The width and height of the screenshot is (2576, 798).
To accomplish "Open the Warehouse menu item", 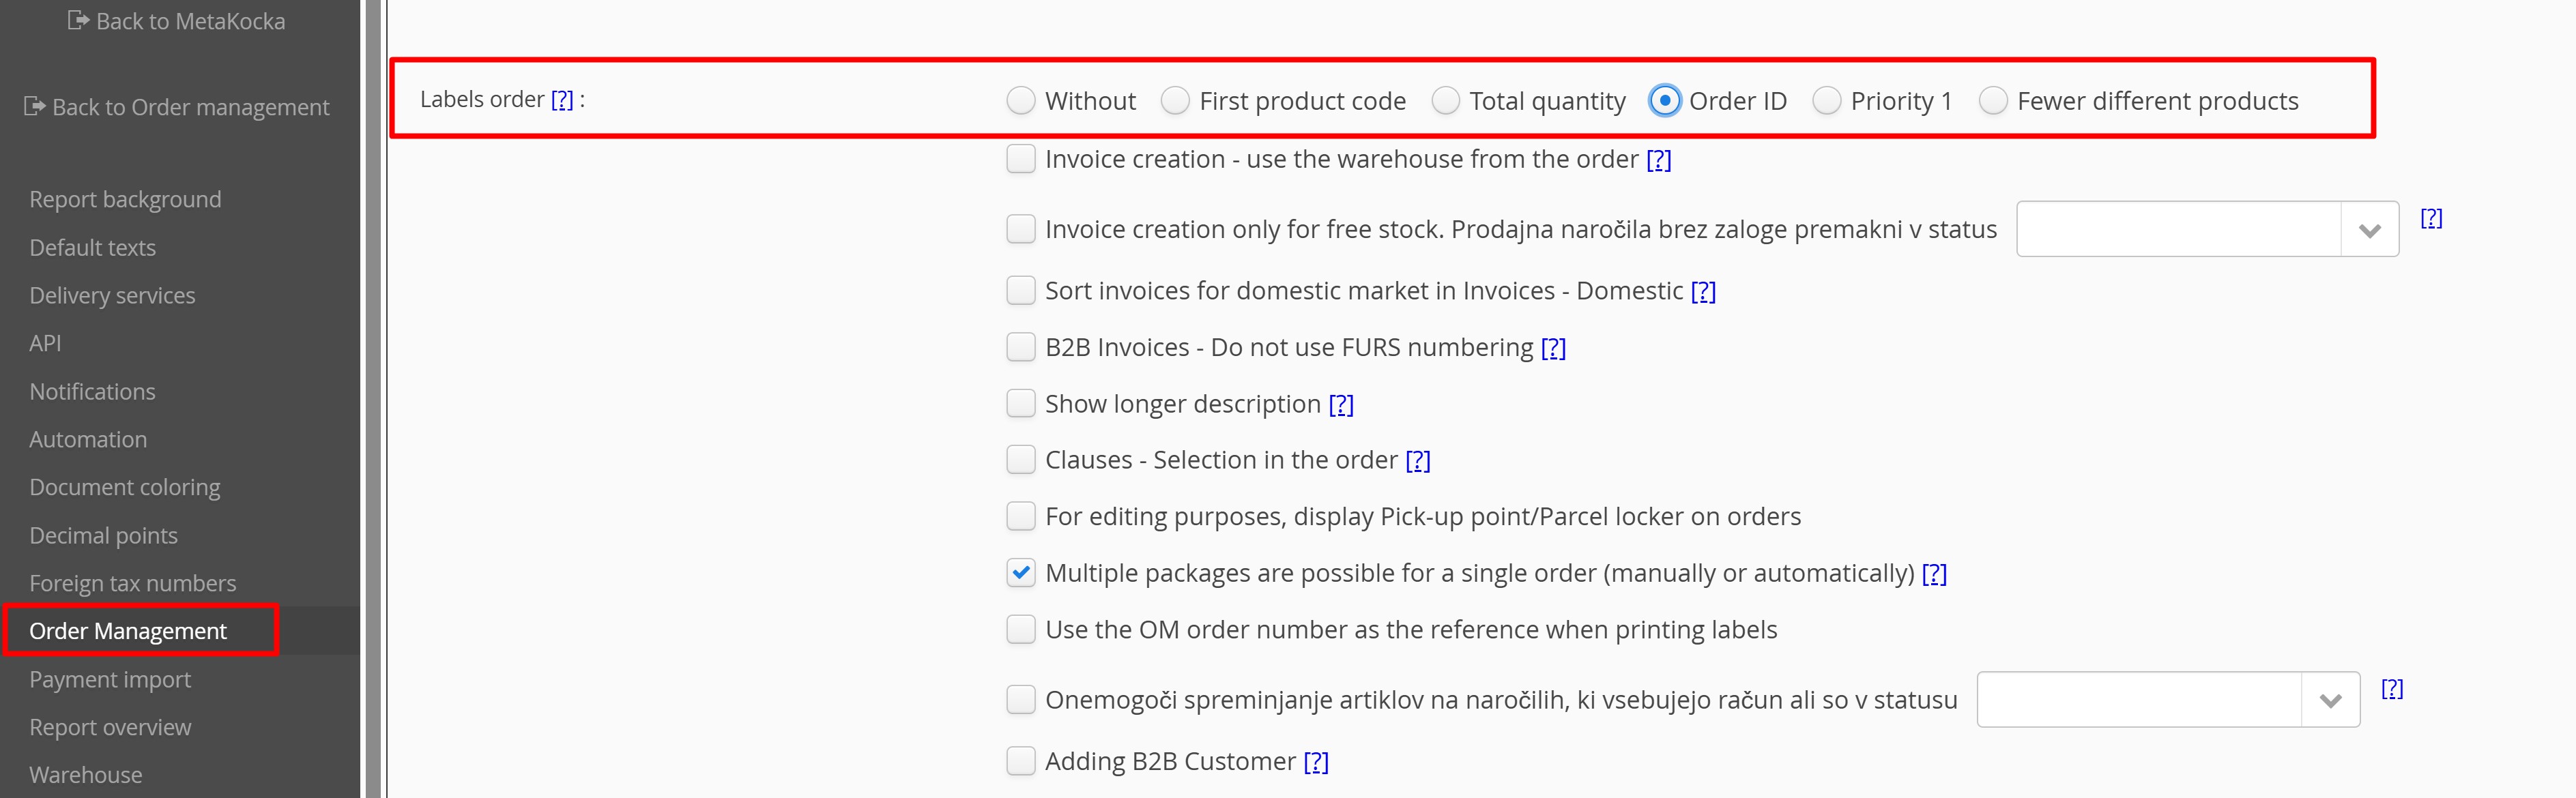I will (86, 775).
